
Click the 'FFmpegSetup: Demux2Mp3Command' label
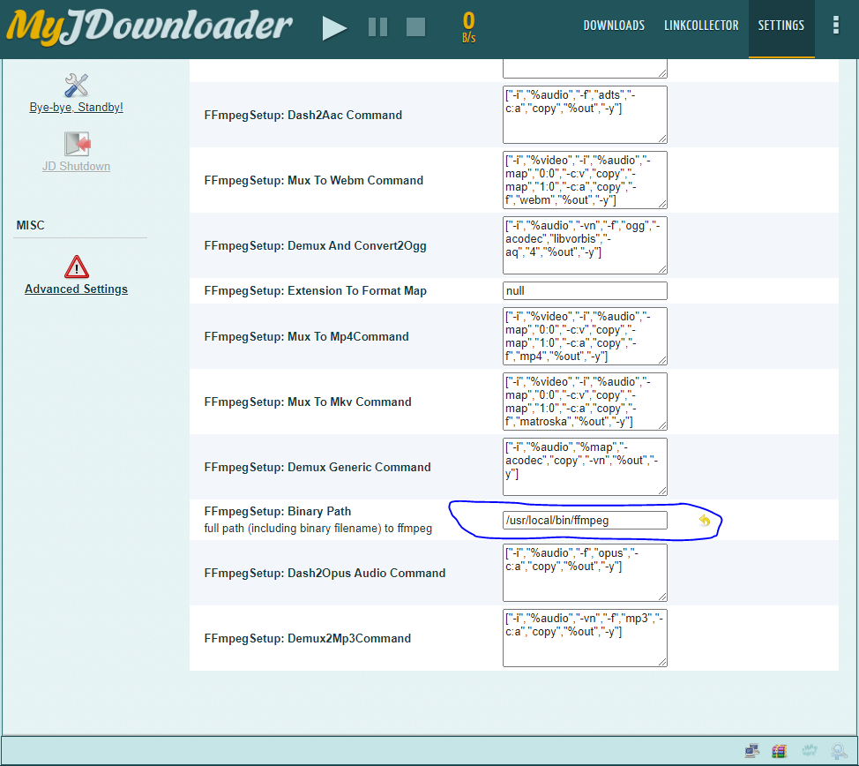click(x=308, y=638)
